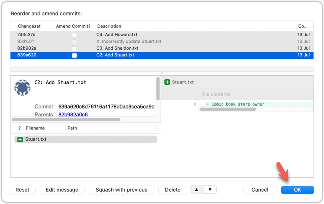The width and height of the screenshot is (324, 204).
Task: Click the Delete commit button
Action: (173, 190)
